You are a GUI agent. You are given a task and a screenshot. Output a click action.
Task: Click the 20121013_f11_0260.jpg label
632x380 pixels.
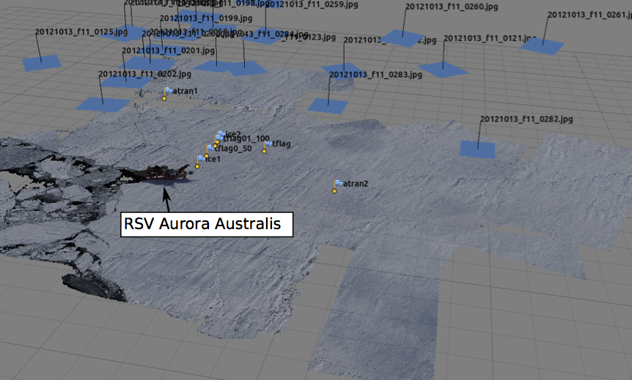pos(452,7)
